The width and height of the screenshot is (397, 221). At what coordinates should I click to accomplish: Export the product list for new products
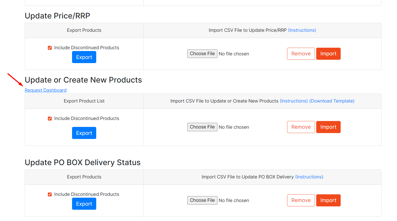pos(84,133)
